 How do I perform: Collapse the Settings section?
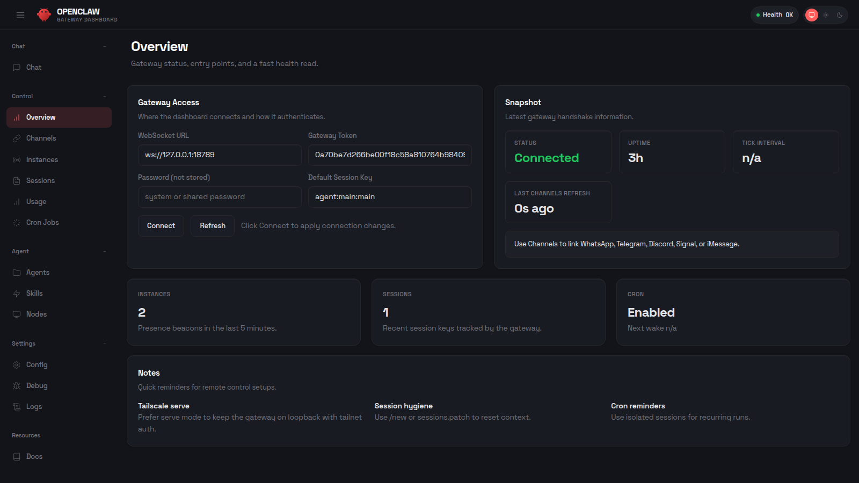(x=105, y=343)
